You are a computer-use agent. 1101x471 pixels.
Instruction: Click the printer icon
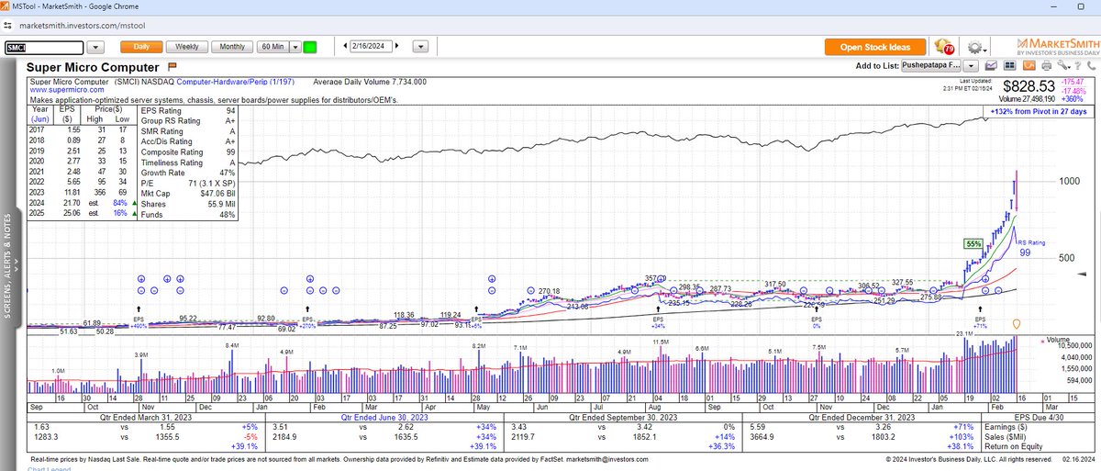pos(1046,67)
